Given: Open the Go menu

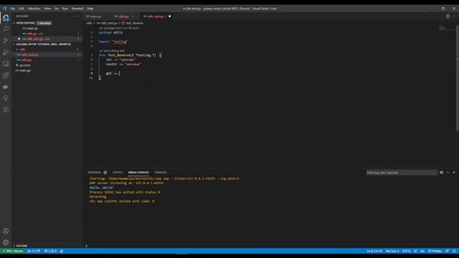Looking at the screenshot, I should 57,9.
